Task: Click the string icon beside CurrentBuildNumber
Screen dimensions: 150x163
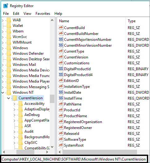Action: click(61, 33)
